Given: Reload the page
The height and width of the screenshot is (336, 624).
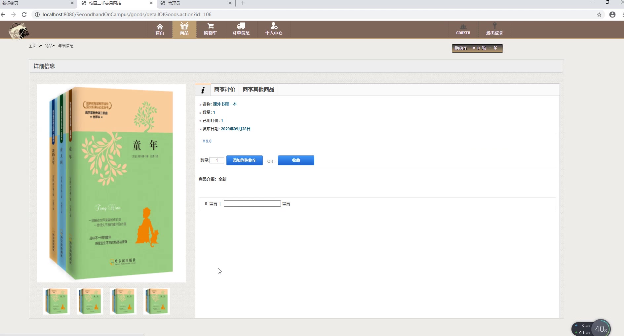Looking at the screenshot, I should coord(24,15).
